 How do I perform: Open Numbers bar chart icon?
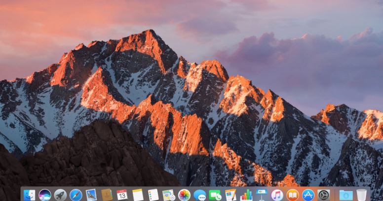coord(246,195)
